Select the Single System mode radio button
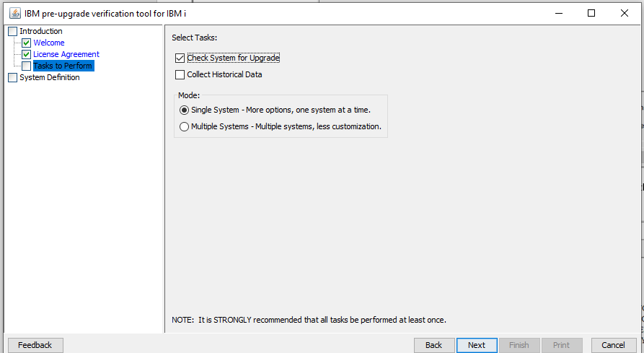Screen dimensions: 644x353 [185, 110]
